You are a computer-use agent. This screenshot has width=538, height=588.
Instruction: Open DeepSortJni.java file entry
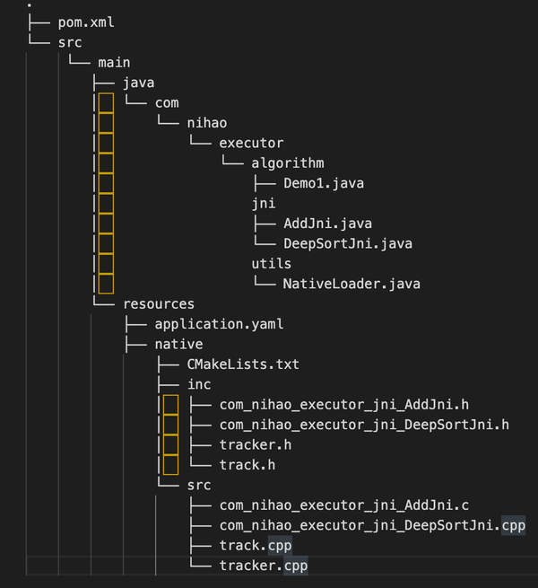coord(348,244)
